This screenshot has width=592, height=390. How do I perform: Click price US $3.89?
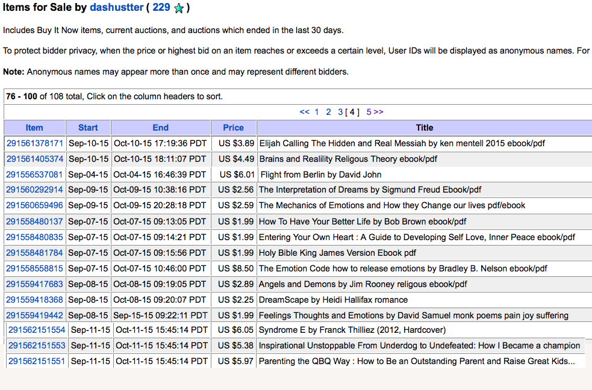pos(236,143)
